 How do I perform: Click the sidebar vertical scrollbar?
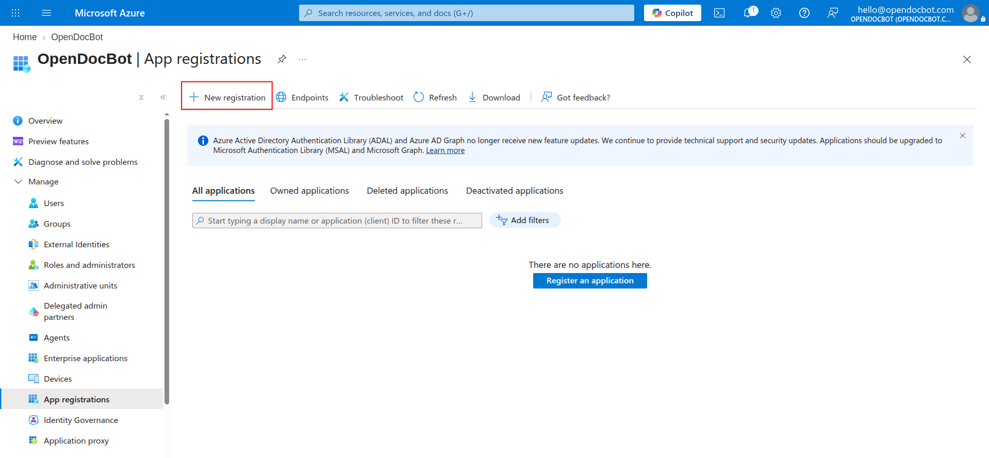click(x=167, y=262)
